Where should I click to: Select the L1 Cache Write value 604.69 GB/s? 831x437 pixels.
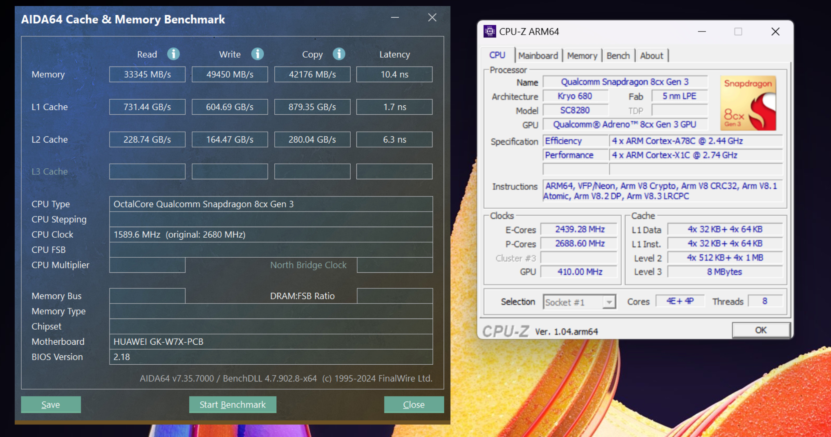pos(230,107)
